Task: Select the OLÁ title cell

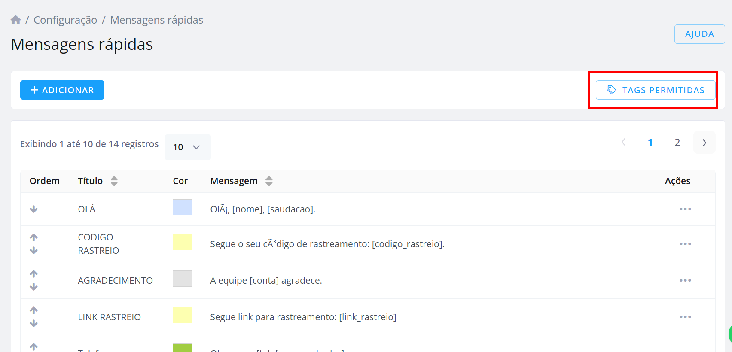Action: (x=87, y=209)
